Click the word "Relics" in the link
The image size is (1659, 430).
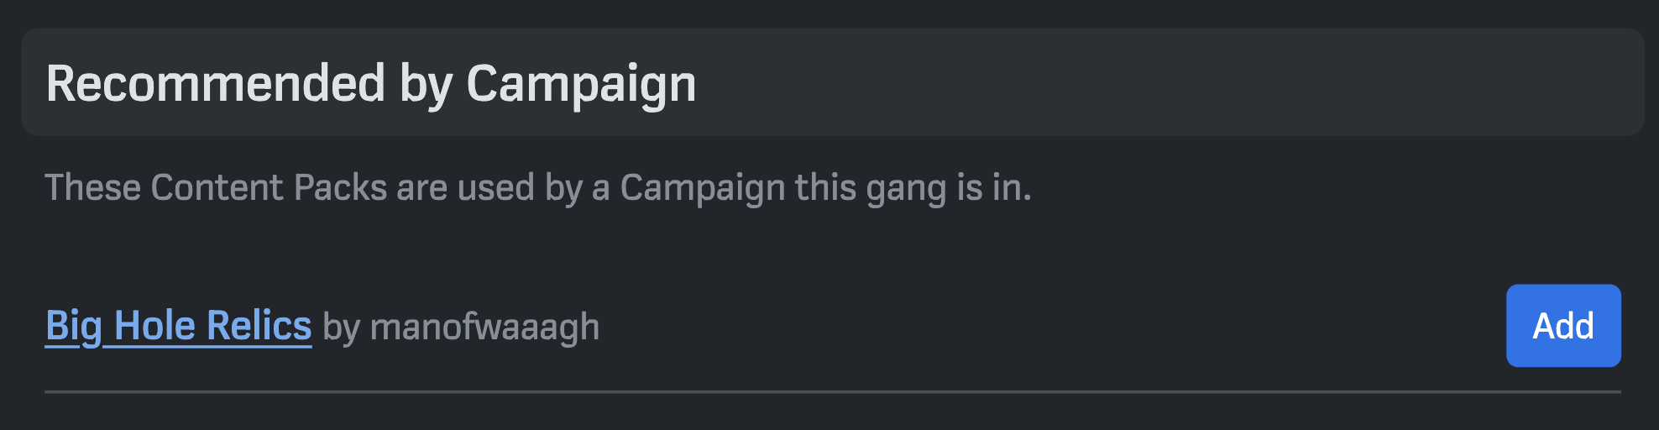[x=259, y=326]
